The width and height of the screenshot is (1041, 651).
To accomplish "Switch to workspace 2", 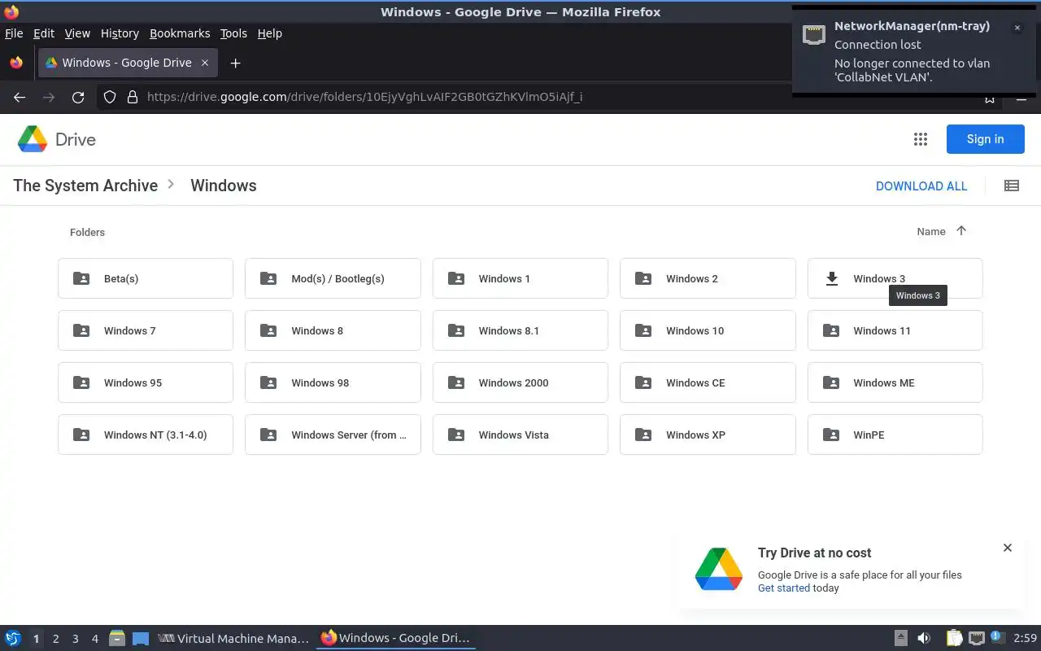I will [x=55, y=639].
